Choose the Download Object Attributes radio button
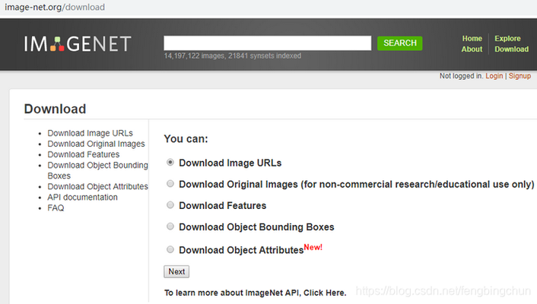The image size is (537, 304). click(170, 249)
